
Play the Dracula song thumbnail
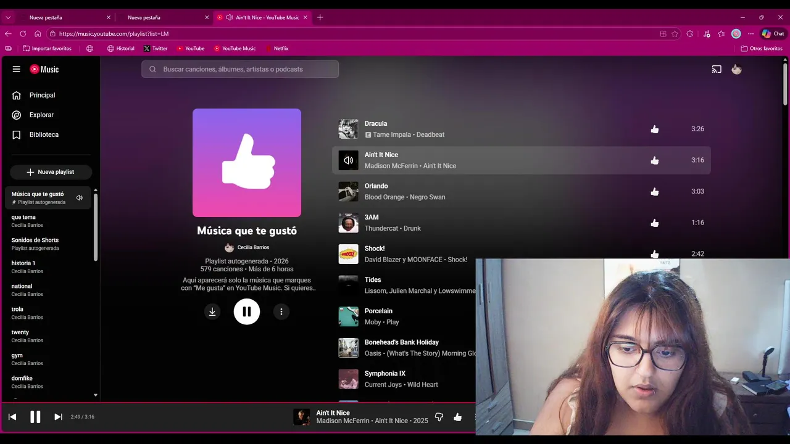[348, 129]
